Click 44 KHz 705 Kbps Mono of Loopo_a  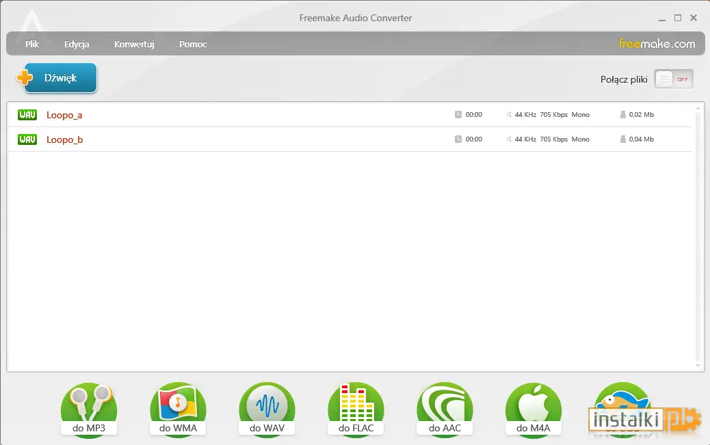(x=552, y=115)
